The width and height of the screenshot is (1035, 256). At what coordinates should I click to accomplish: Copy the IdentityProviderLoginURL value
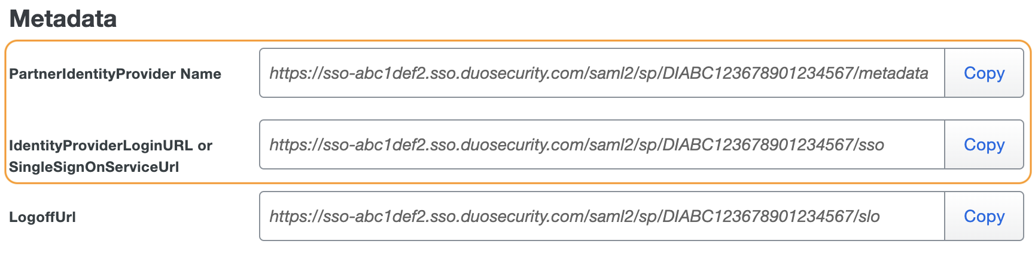click(x=984, y=144)
